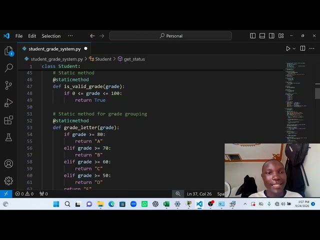This screenshot has width=320, height=240.
Task: Open Problems via errors and warnings count
Action: [24, 194]
